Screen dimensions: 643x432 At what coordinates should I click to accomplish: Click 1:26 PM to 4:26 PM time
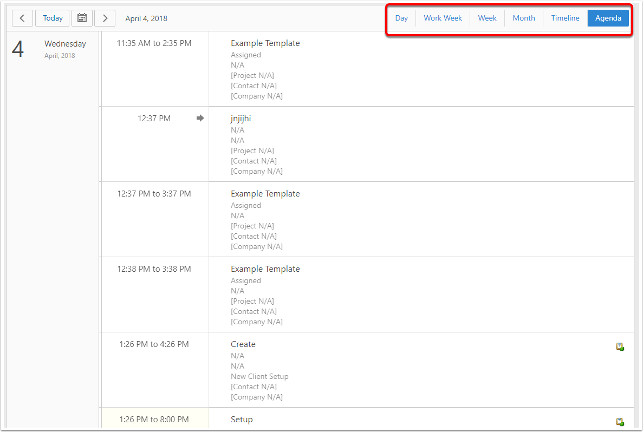pyautogui.click(x=154, y=344)
